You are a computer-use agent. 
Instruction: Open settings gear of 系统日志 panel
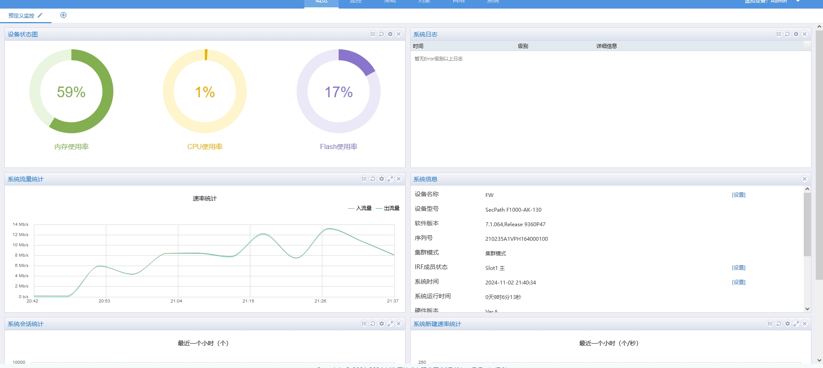coord(796,34)
